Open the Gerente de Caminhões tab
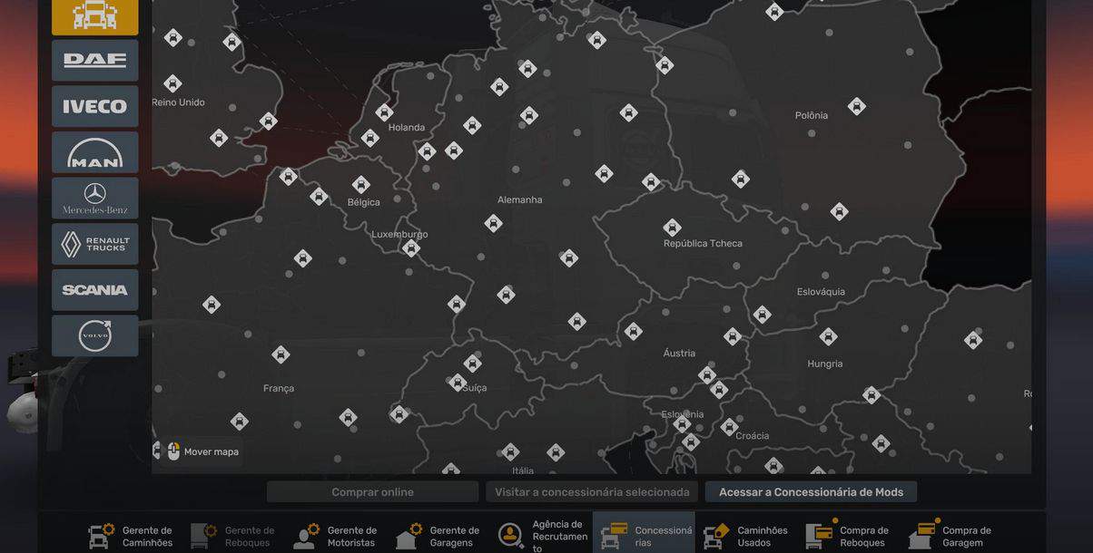1093x553 pixels. point(132,536)
